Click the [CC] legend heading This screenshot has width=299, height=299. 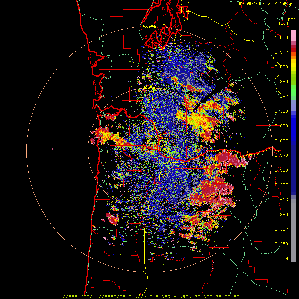(284, 23)
